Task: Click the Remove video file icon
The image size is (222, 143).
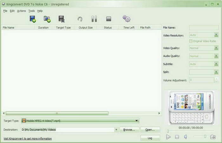Action: (62, 19)
